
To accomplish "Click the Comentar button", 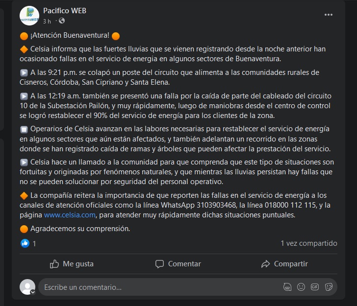I will (x=178, y=264).
